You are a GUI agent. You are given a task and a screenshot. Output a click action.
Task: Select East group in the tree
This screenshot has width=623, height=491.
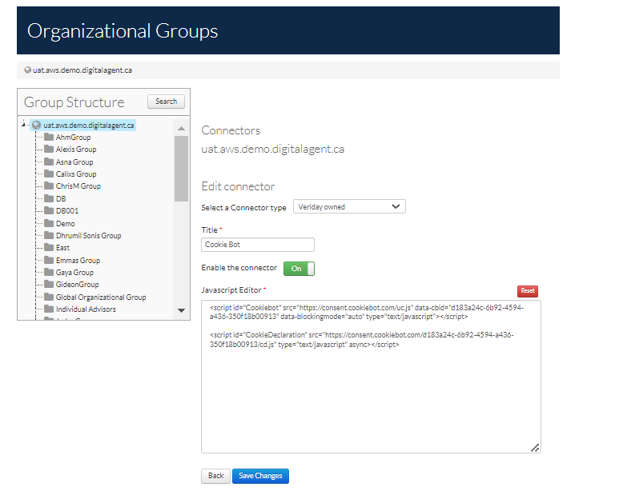[62, 248]
